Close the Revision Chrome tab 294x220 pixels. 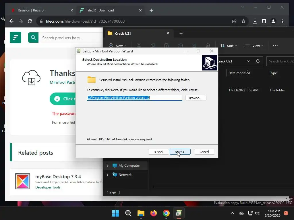click(71, 10)
